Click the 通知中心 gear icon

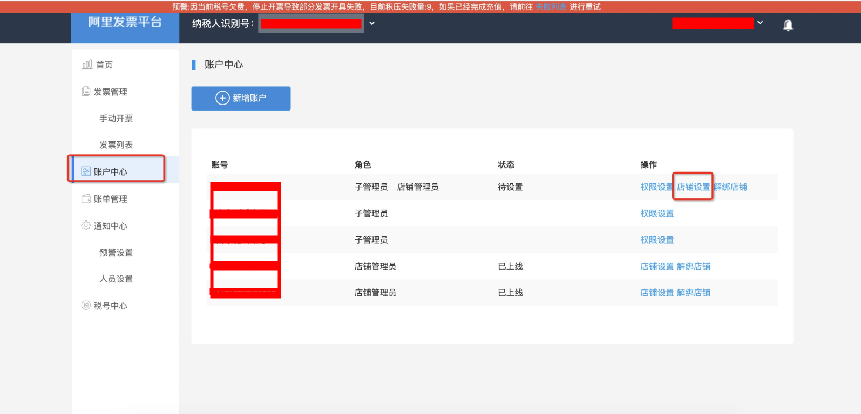click(86, 225)
